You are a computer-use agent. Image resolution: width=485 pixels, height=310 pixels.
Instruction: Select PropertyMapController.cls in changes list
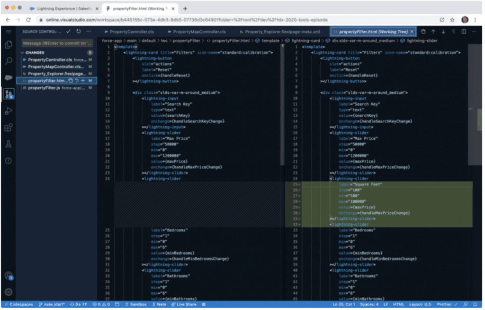pyautogui.click(x=57, y=67)
